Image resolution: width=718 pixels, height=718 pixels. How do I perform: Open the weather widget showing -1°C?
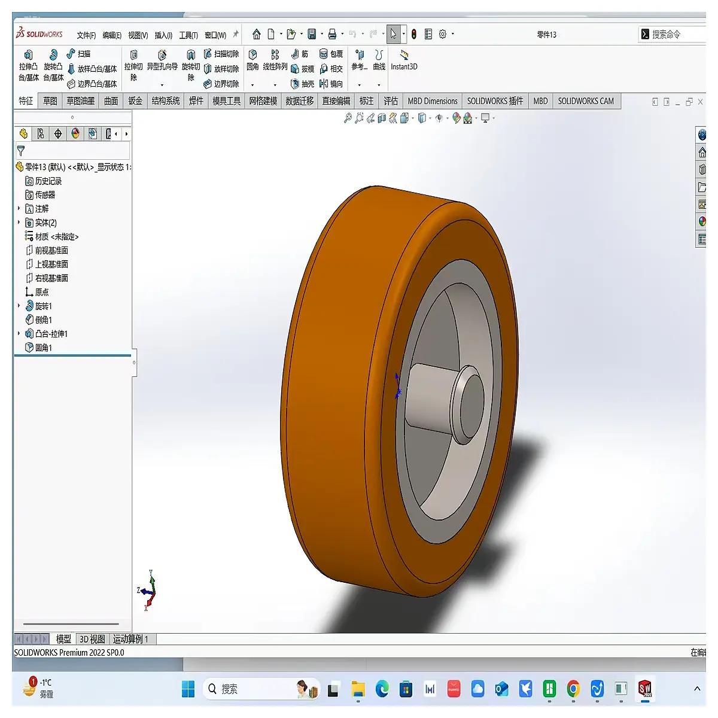coord(38,688)
